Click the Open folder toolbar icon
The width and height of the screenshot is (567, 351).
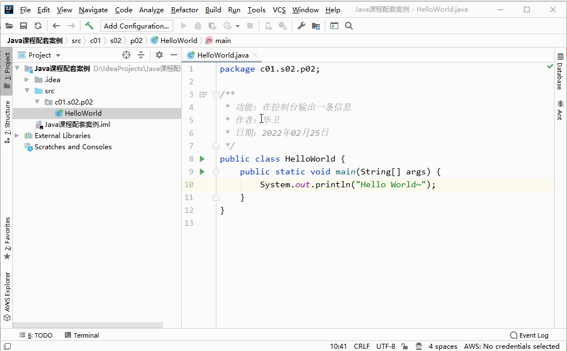tap(9, 26)
